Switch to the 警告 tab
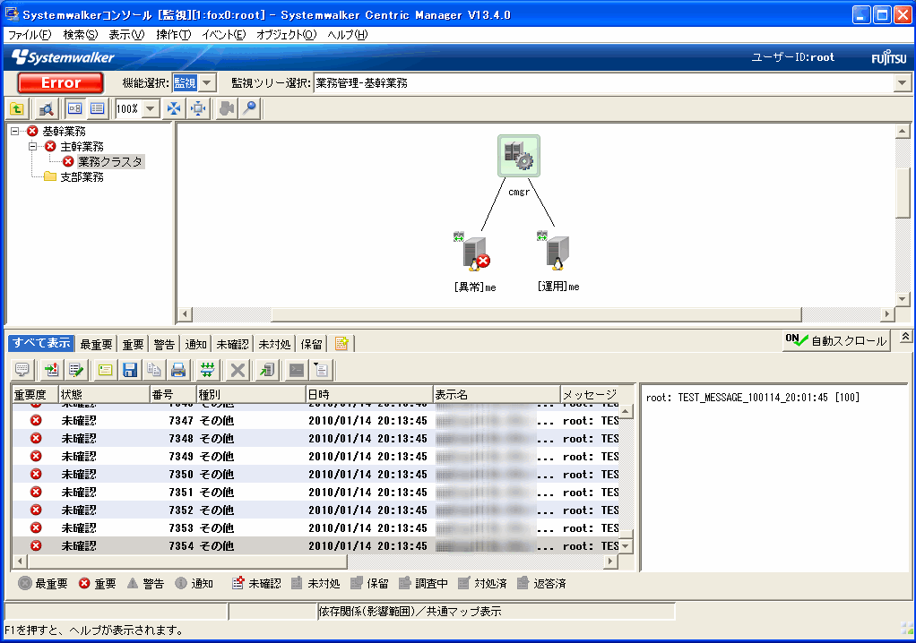 [164, 344]
